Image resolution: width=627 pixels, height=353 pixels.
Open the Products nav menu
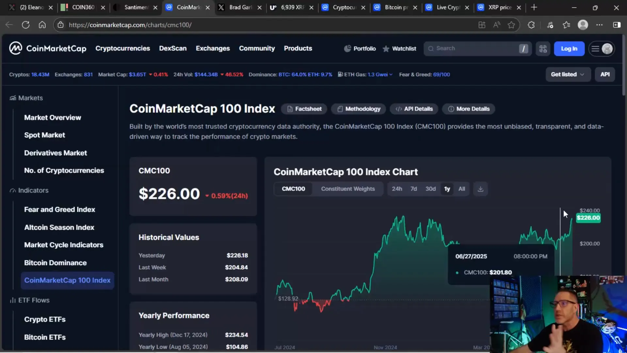pos(298,48)
